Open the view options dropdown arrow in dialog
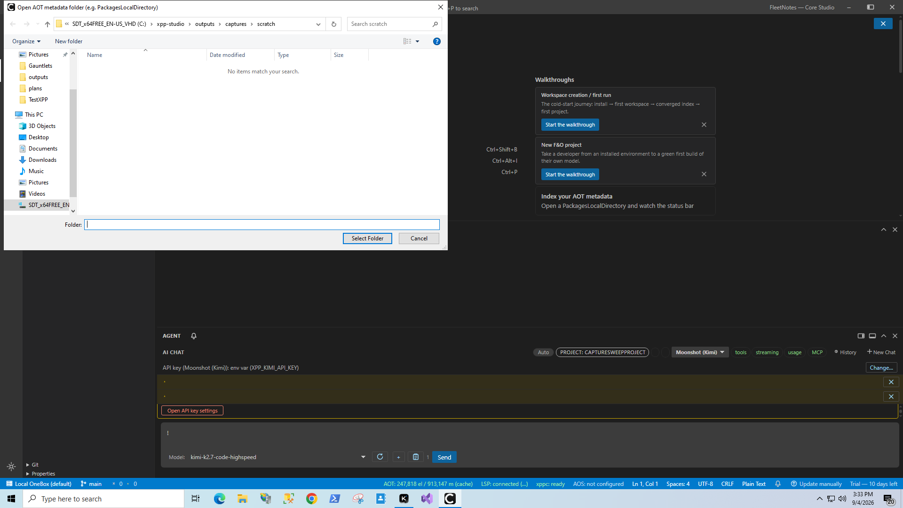This screenshot has width=903, height=508. click(x=417, y=41)
